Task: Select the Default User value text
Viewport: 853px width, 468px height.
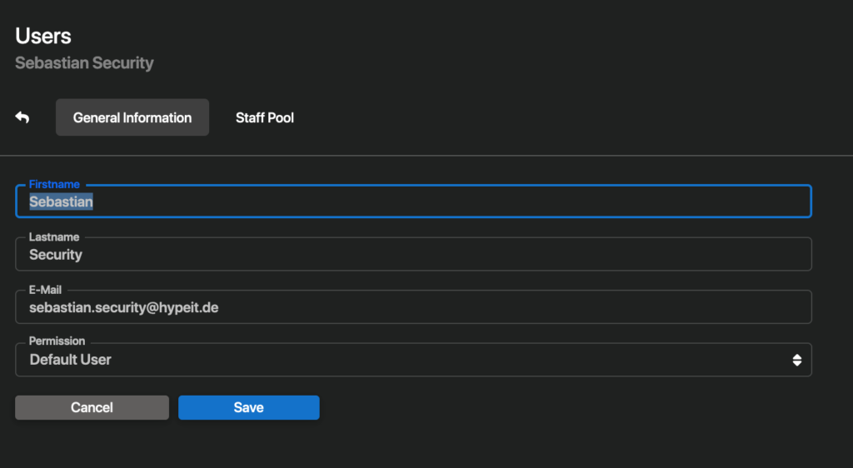Action: [x=70, y=360]
